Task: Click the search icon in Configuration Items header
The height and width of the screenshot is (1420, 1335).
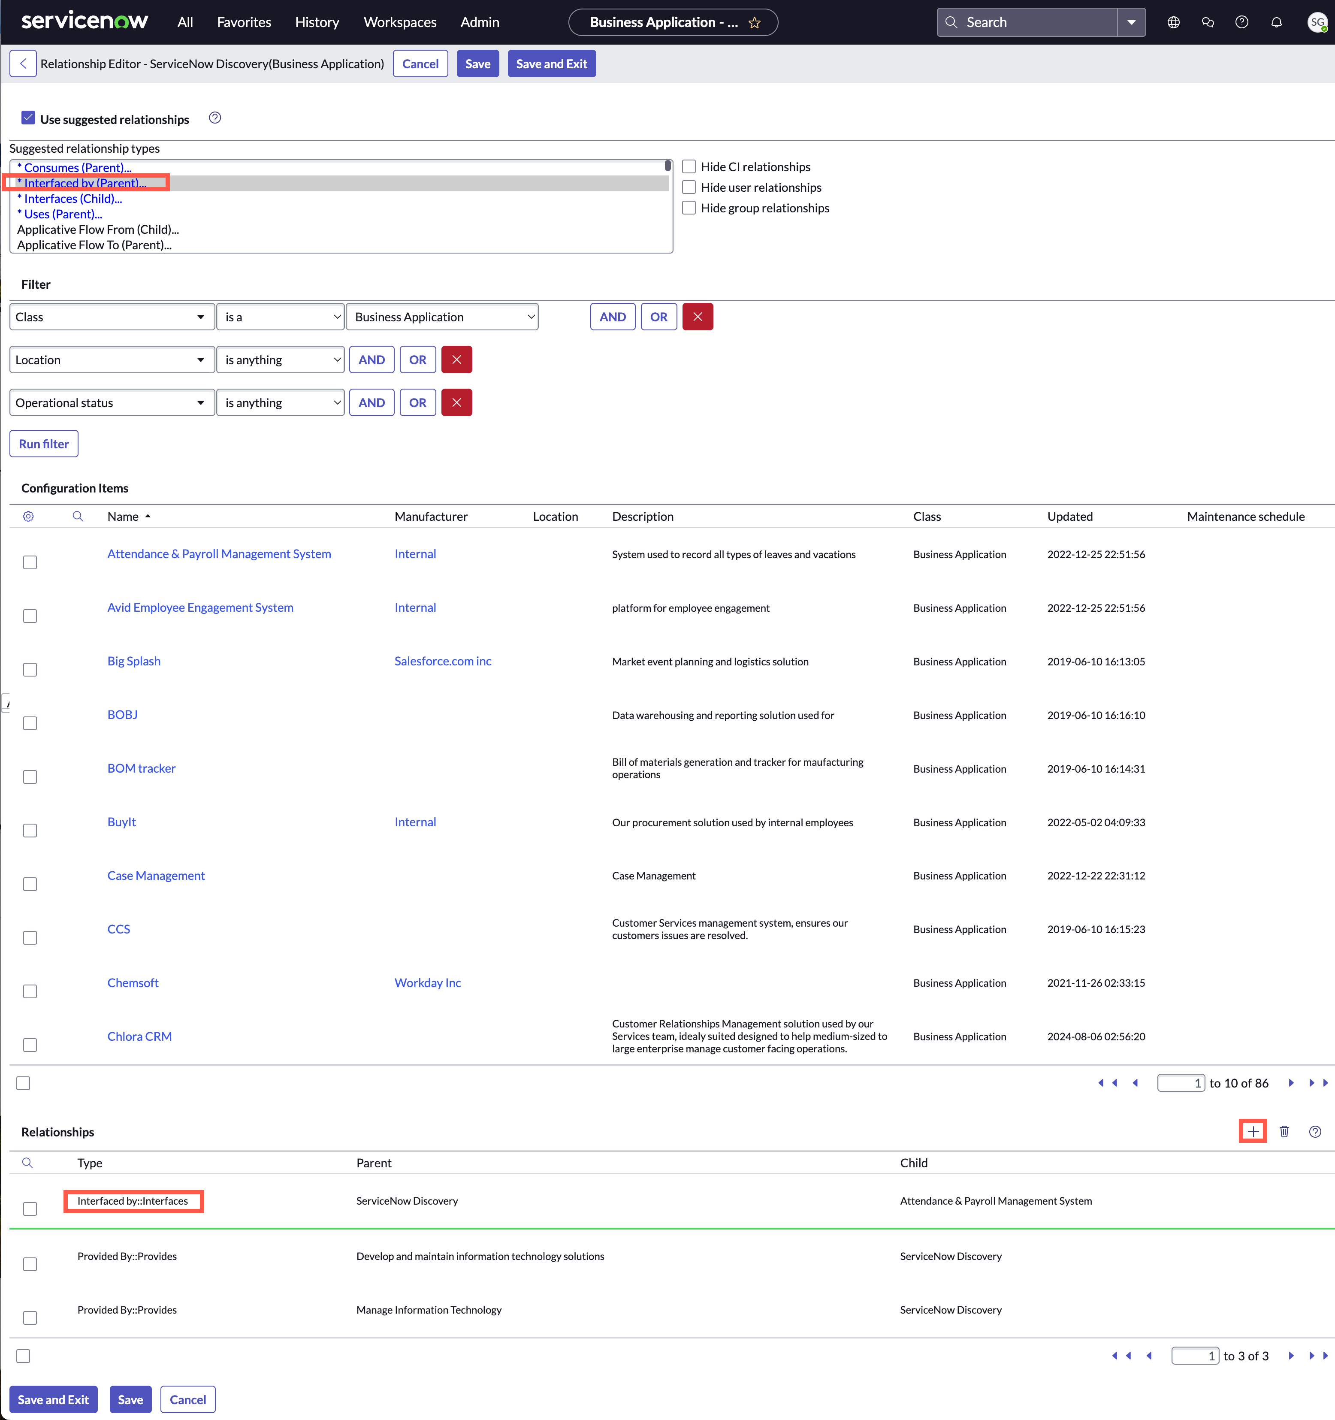Action: coord(78,517)
